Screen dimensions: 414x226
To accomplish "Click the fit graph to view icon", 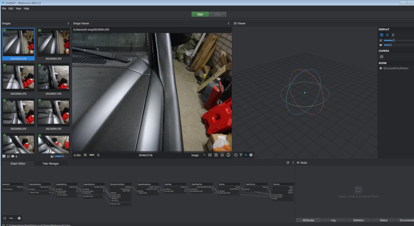I will pos(4,218).
